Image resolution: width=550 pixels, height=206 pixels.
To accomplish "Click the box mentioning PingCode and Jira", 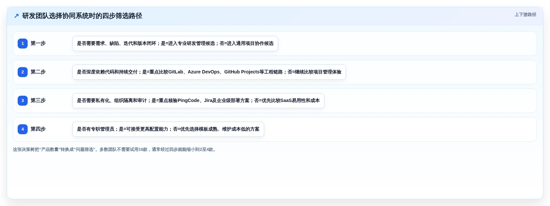I will 198,101.
